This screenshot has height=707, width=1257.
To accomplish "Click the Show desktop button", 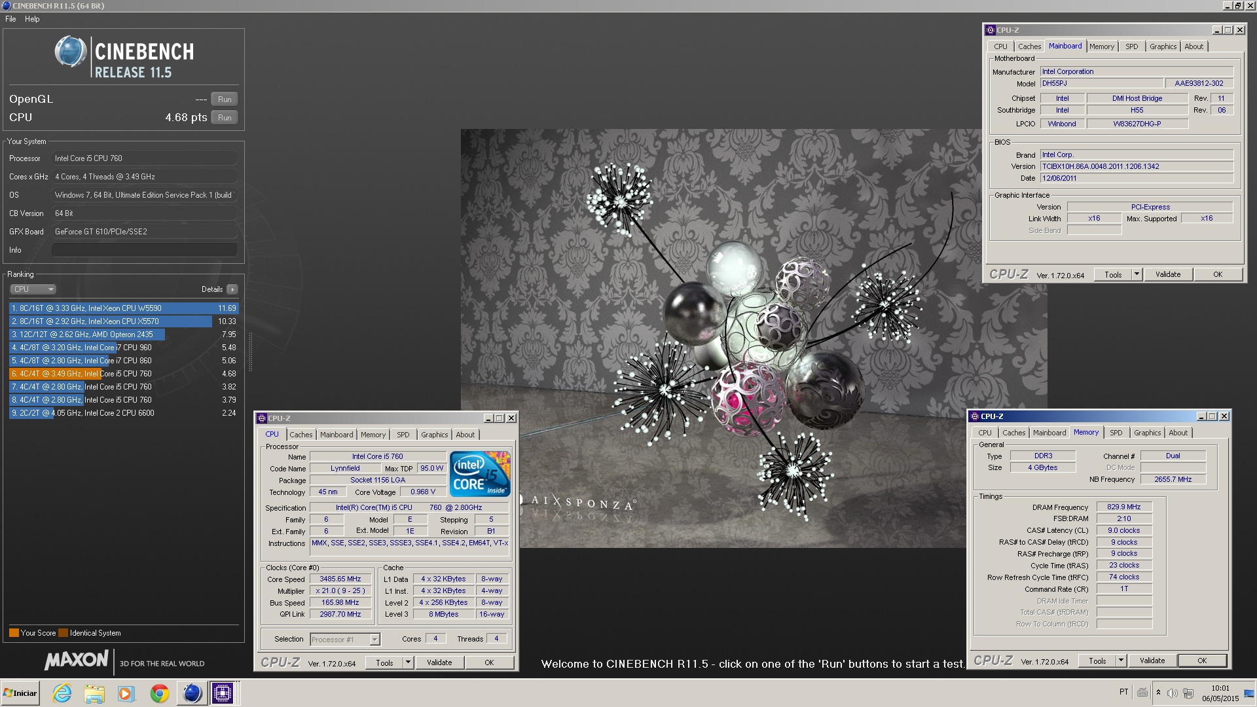I will 1249,693.
